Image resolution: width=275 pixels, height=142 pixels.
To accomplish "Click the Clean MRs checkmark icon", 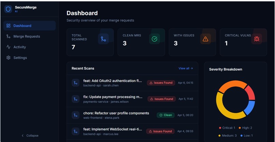I will pyautogui.click(x=155, y=39).
